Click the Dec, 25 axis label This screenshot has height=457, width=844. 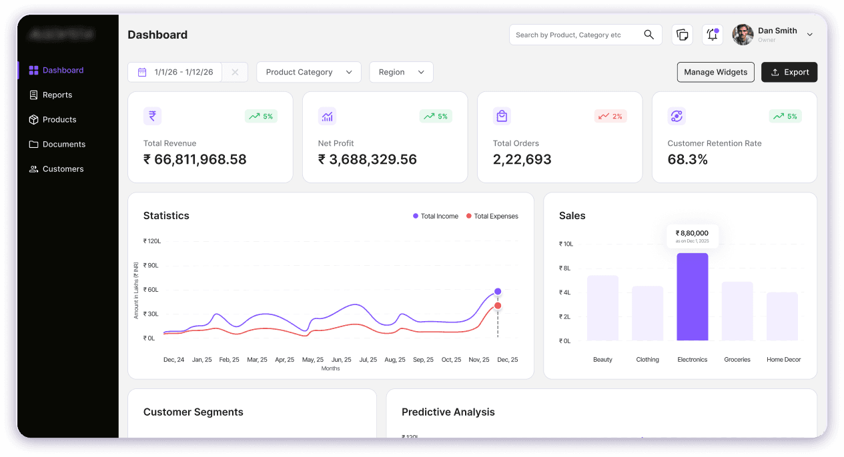click(x=507, y=360)
